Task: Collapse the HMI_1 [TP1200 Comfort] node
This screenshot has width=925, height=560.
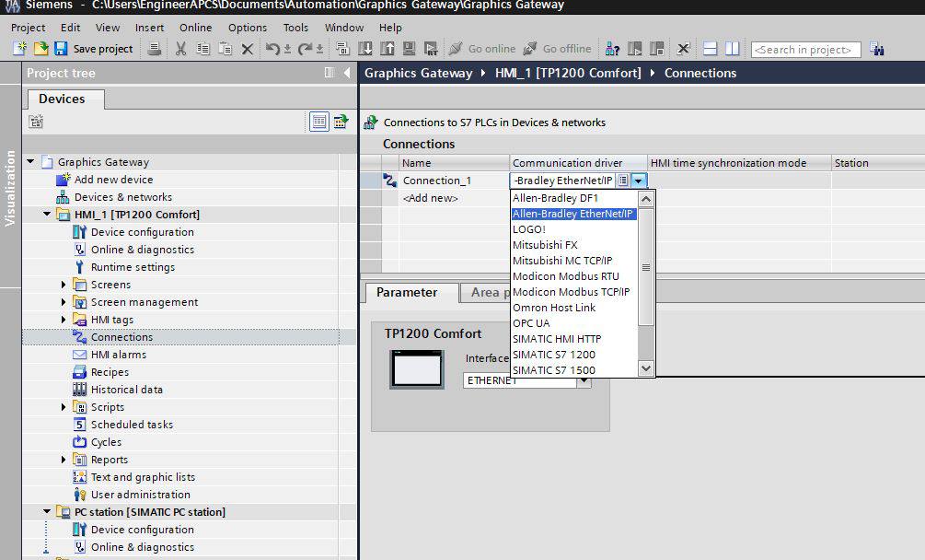Action: coord(47,214)
